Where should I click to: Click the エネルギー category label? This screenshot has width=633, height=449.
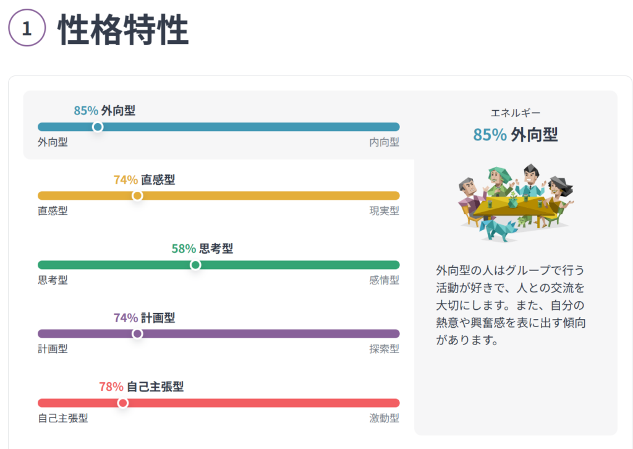(516, 113)
